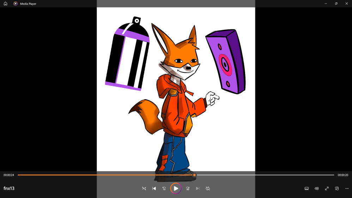Image resolution: width=352 pixels, height=198 pixels.
Task: Open subtitles and captions options
Action: coord(307,188)
